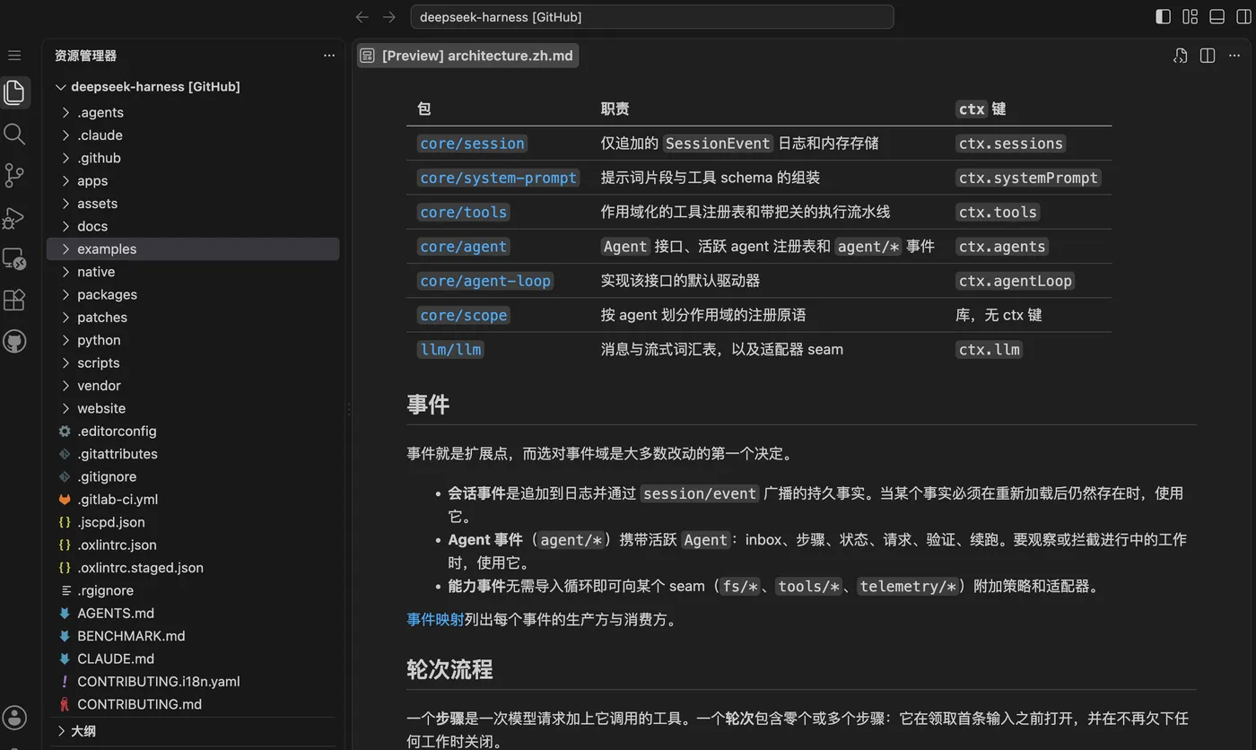The width and height of the screenshot is (1256, 750).
Task: Open the core/agent-loop package link
Action: point(485,281)
